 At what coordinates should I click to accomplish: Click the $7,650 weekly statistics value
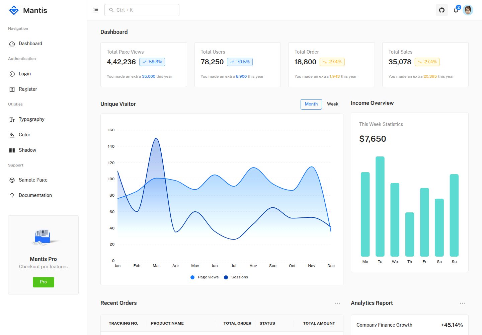[373, 139]
